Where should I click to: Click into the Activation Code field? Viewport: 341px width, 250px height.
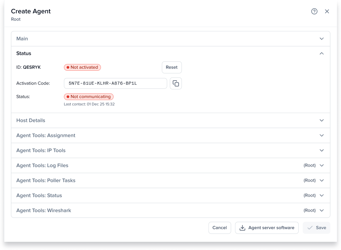click(x=115, y=83)
